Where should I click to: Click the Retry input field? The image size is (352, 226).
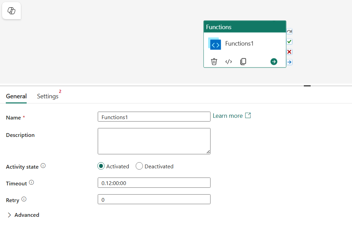pos(154,199)
